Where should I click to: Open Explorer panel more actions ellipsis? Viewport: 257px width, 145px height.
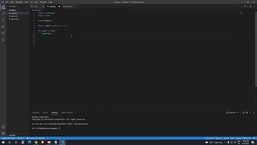26,6
